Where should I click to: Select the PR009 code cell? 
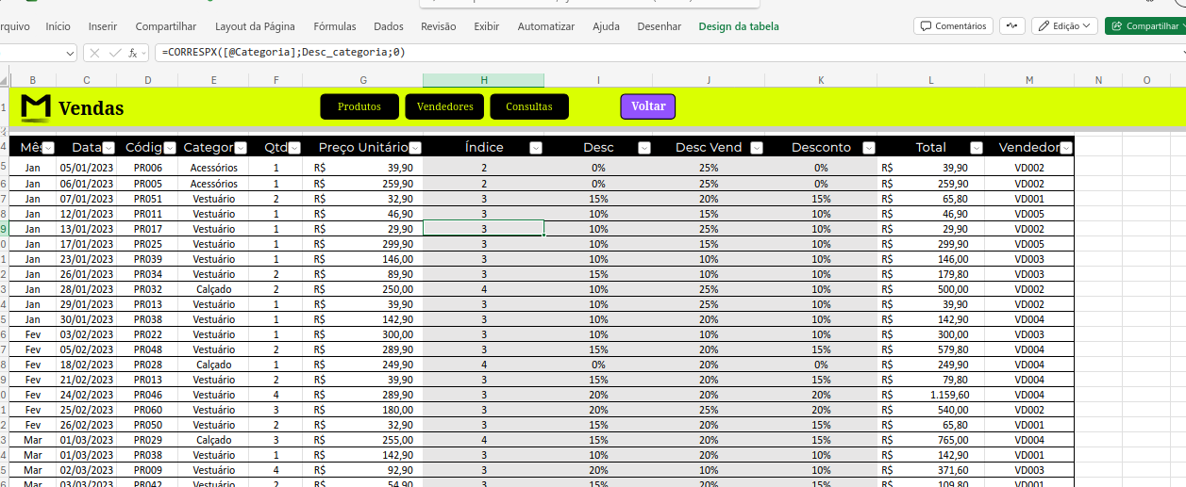[147, 470]
